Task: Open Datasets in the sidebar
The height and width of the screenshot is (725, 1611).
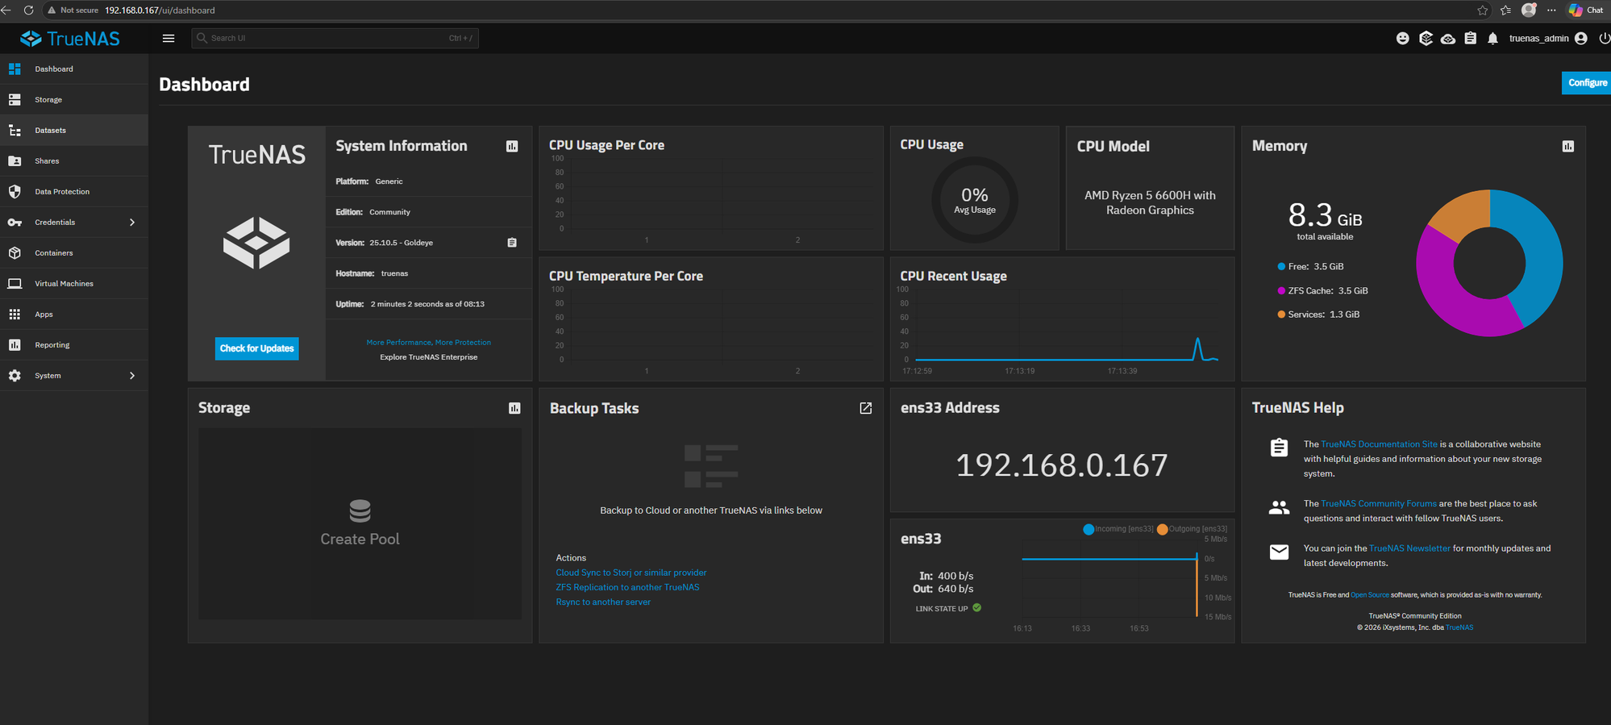Action: (74, 131)
